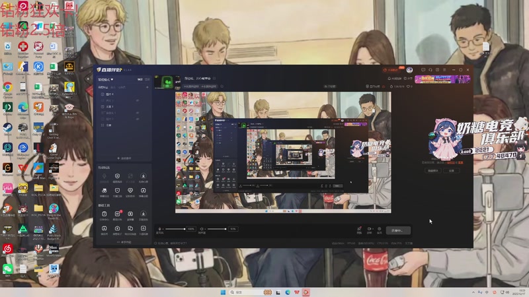Open the message icon in the title bar
The width and height of the screenshot is (529, 297).
(423, 70)
